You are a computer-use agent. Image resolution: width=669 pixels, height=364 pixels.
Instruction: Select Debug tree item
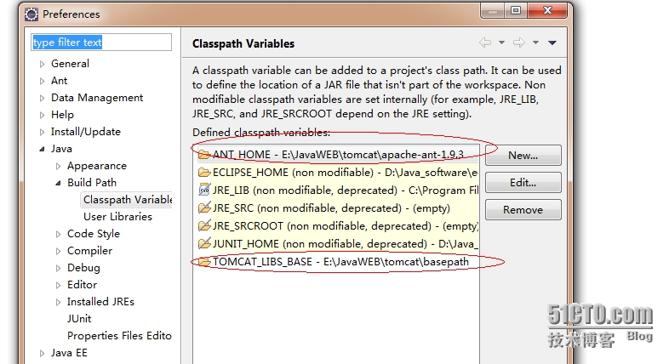(x=83, y=268)
